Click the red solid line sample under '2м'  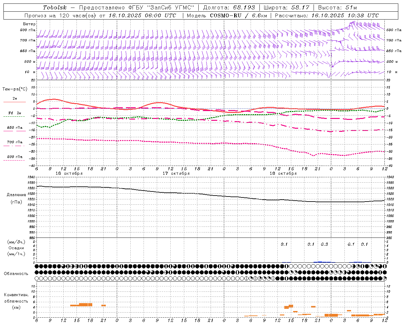(x=14, y=102)
